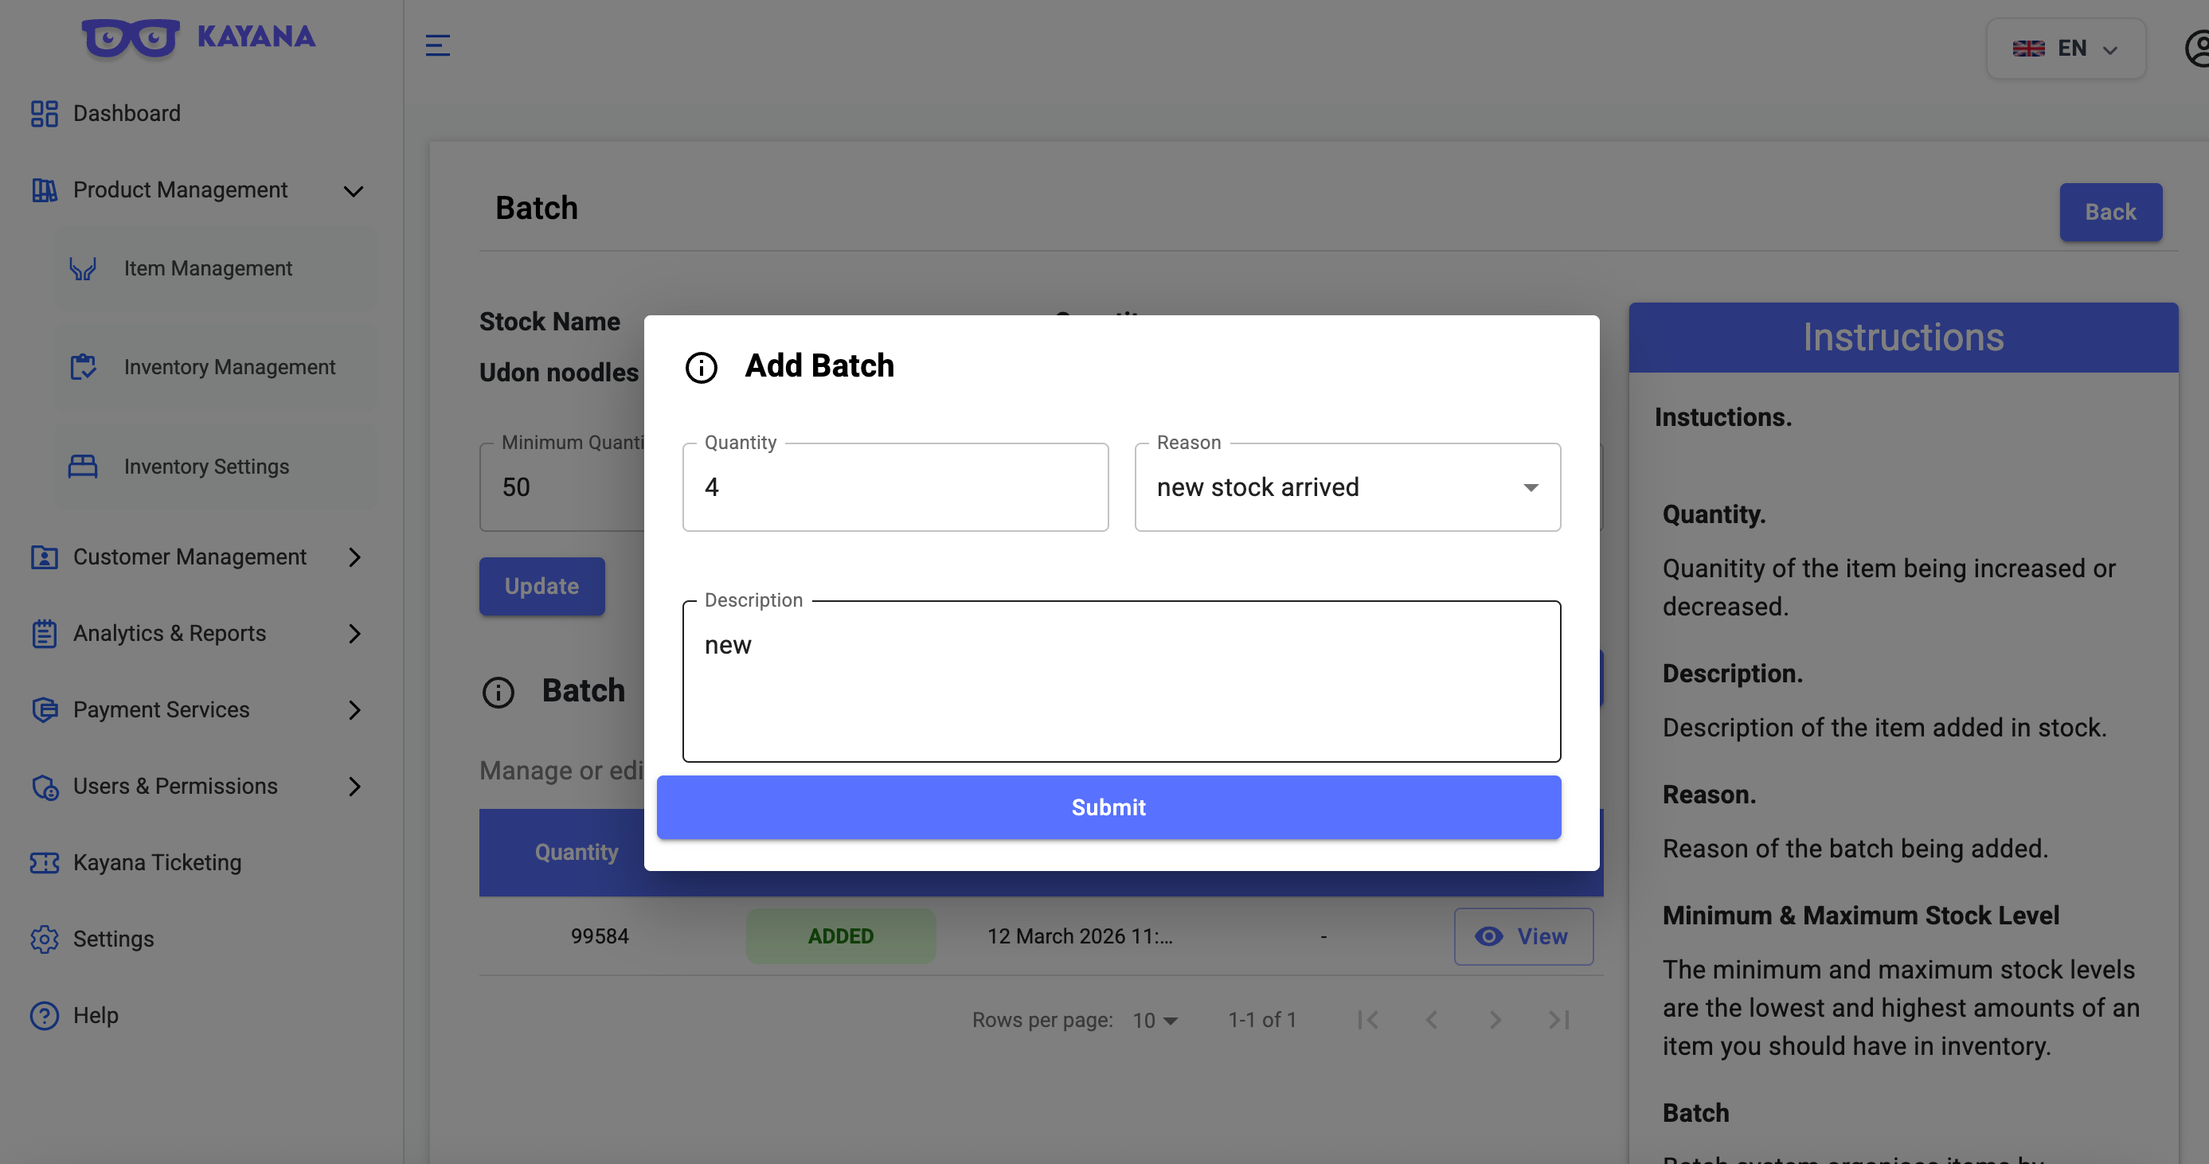Image resolution: width=2209 pixels, height=1164 pixels.
Task: Click the Dashboard grid icon
Action: click(44, 113)
